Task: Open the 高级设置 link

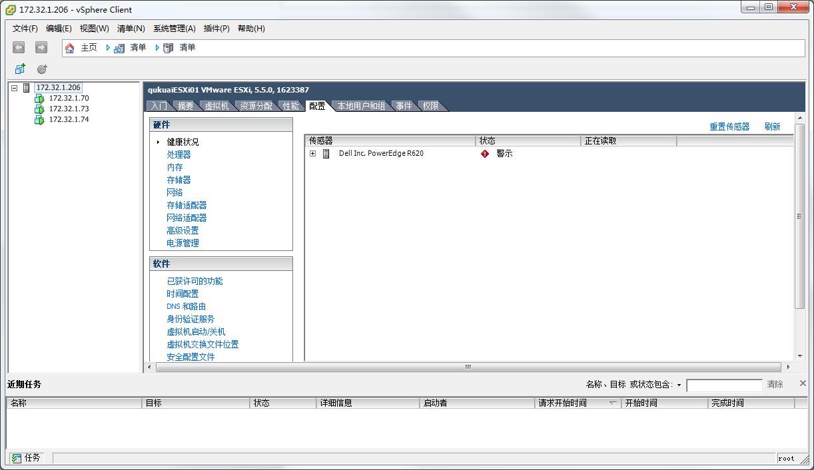Action: [183, 230]
